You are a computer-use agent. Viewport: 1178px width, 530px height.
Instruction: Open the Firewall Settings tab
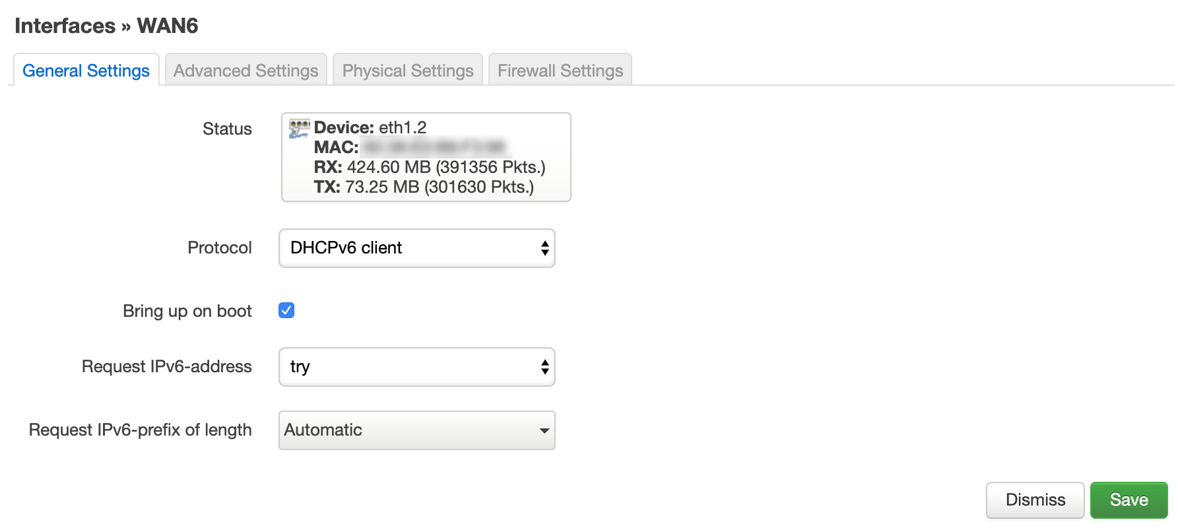[560, 70]
